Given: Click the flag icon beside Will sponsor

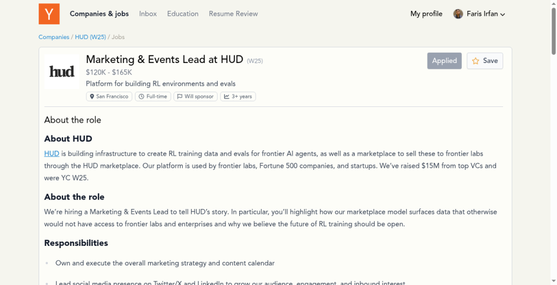Looking at the screenshot, I should pyautogui.click(x=180, y=97).
